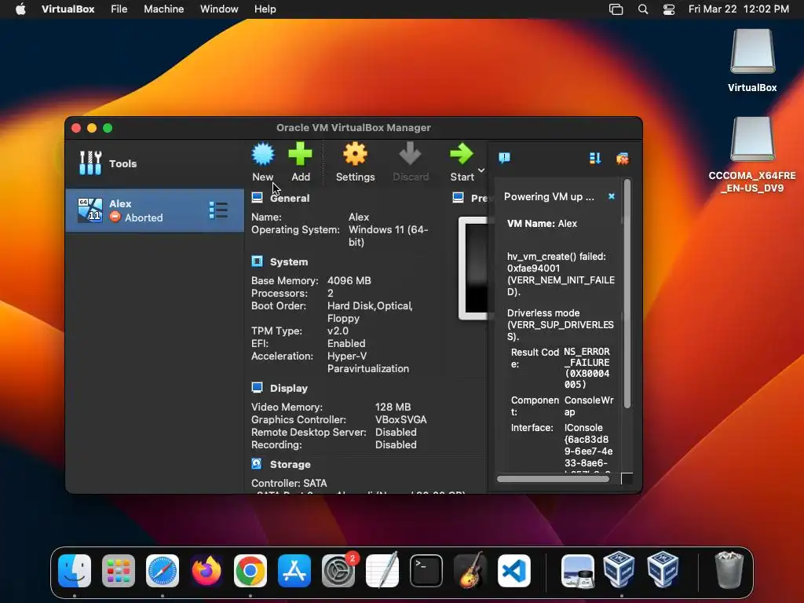Open the Machine menu
The width and height of the screenshot is (804, 603).
coord(163,9)
